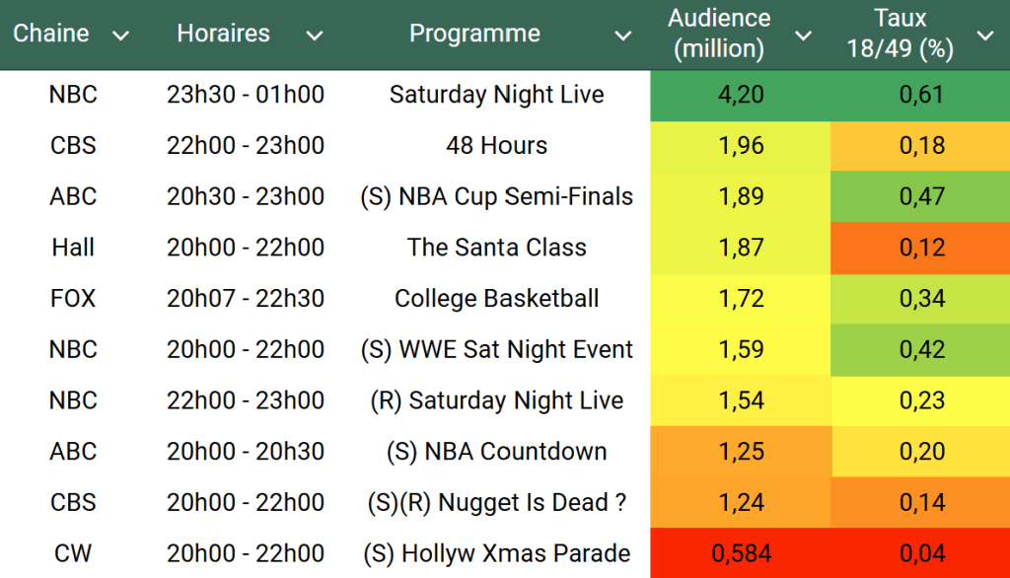Click the orange 0,12 rating cell
The width and height of the screenshot is (1010, 578).
pyautogui.click(x=921, y=248)
